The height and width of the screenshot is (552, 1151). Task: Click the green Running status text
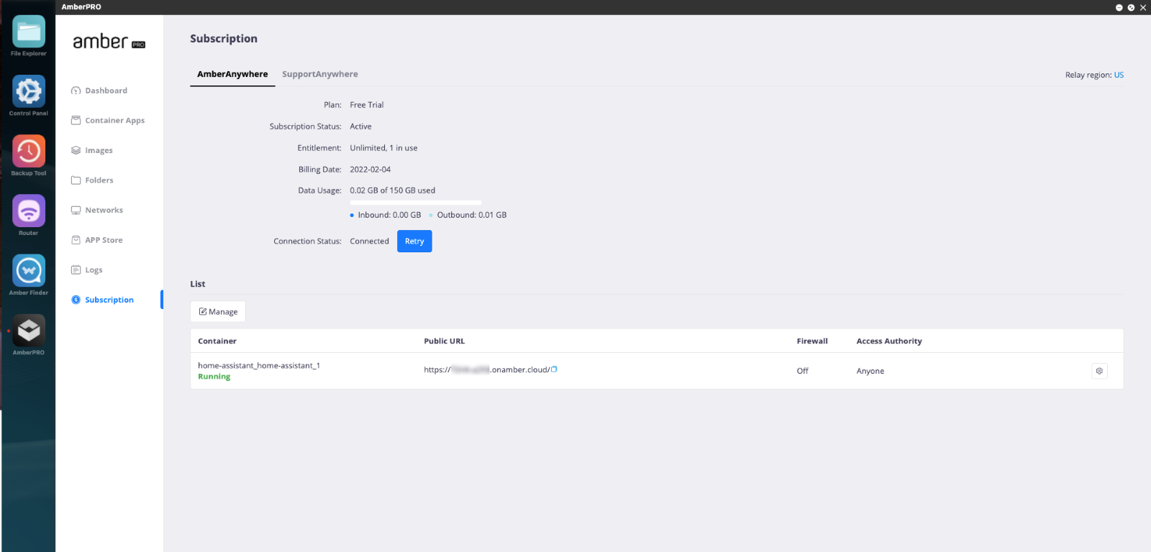tap(214, 377)
